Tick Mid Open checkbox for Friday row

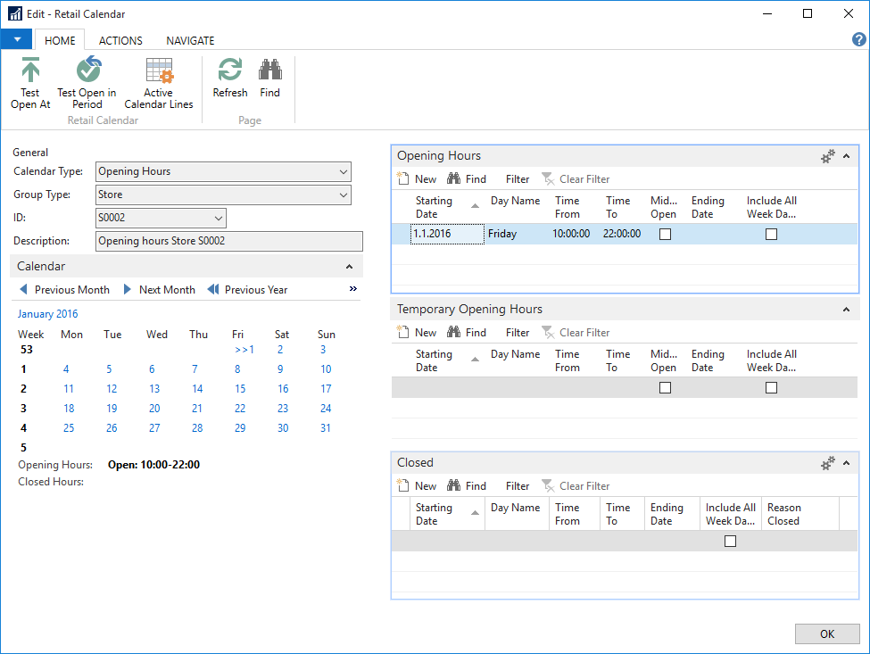click(665, 235)
